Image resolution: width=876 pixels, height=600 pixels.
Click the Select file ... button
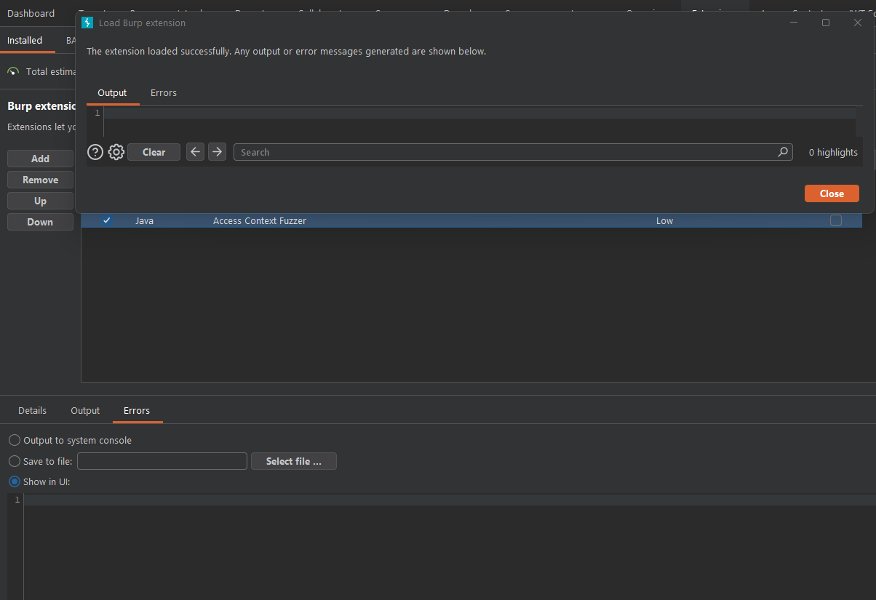(x=294, y=461)
